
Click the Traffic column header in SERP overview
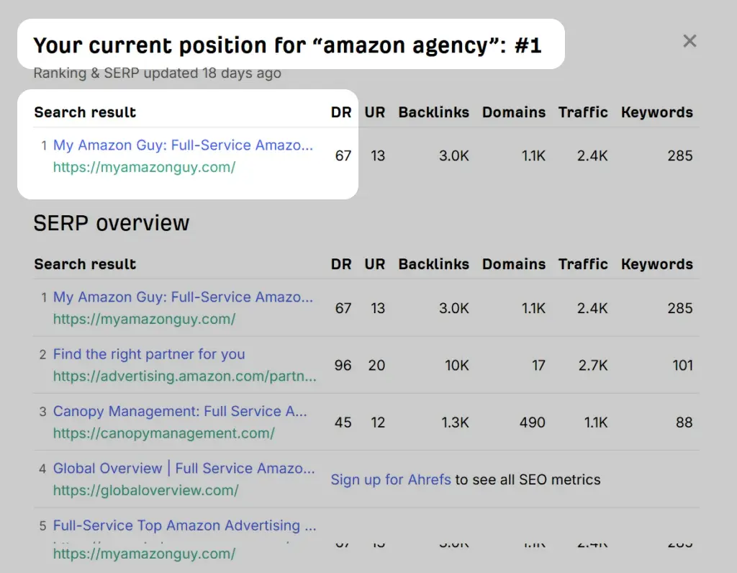583,264
